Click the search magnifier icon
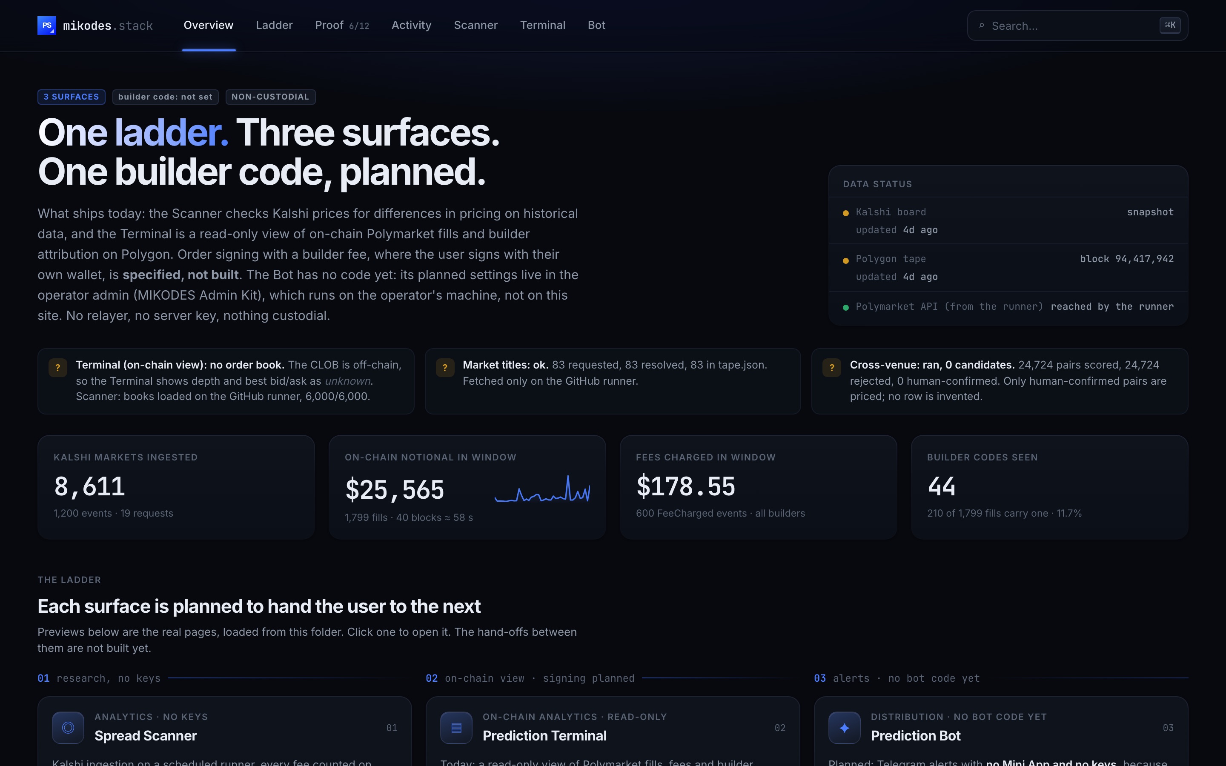Screen dimensions: 1226x766 tap(982, 26)
